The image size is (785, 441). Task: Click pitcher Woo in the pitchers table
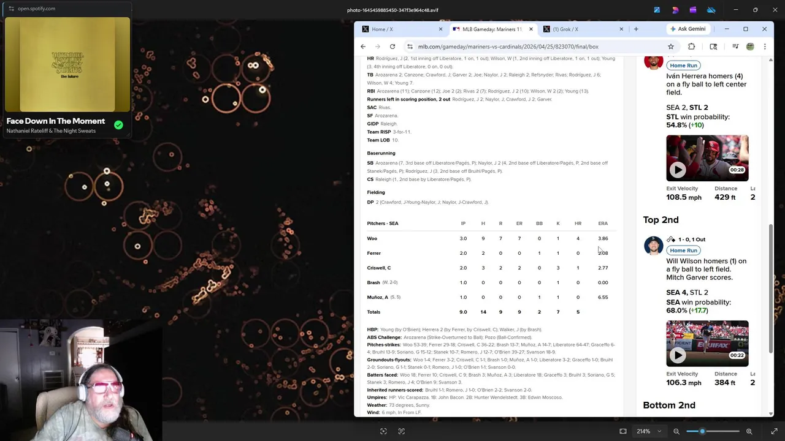click(x=372, y=238)
